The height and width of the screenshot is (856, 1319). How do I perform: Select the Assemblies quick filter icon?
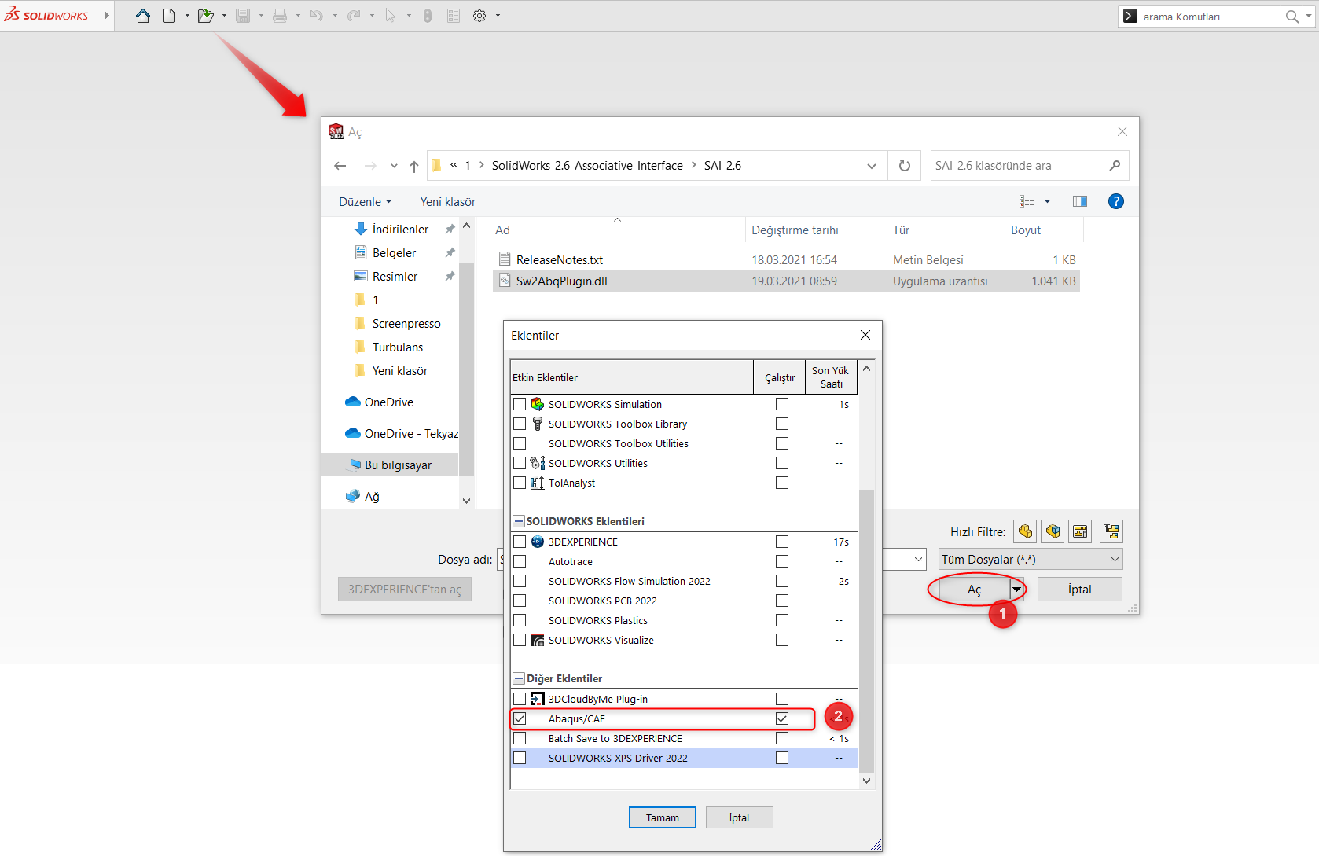(x=1053, y=531)
